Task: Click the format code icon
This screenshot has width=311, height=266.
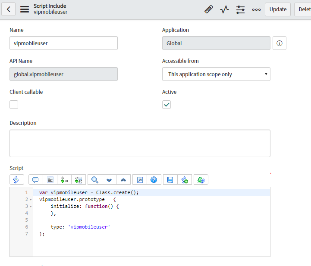Action: (x=50, y=179)
